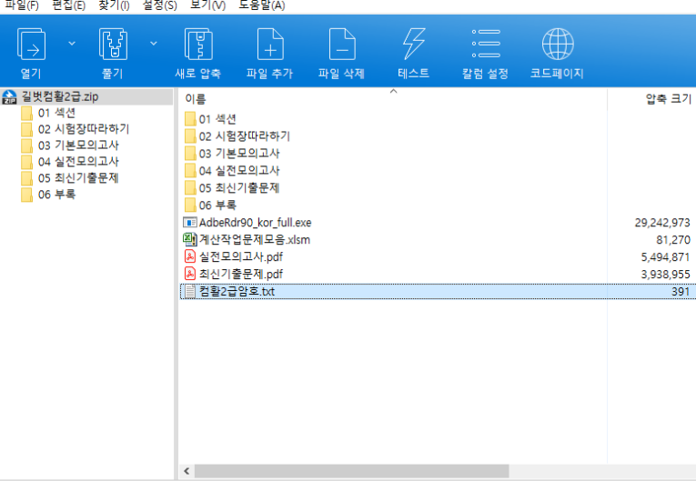Select the file name 계산작업문제모음.xlsm
This screenshot has width=696, height=481.
[255, 240]
